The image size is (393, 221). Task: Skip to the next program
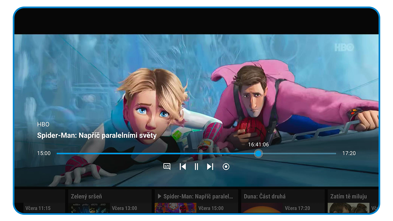coord(210,167)
